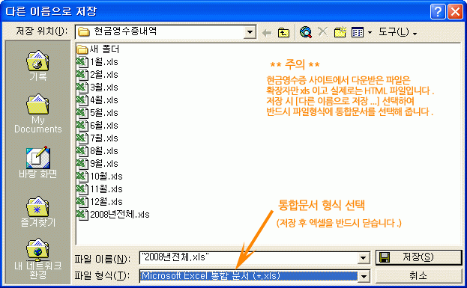
Task: Open the Search the Web icon
Action: pyautogui.click(x=306, y=32)
